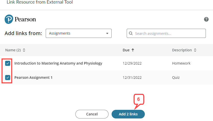Viewport: 213px width, 121px height.
Task: Uncheck Pearson Assignment 1 checkbox
Action: coord(8,78)
